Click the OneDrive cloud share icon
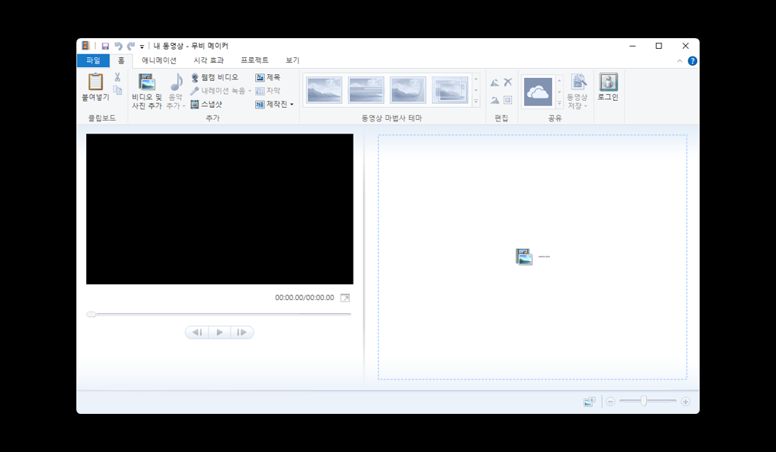The height and width of the screenshot is (452, 776). 538,92
